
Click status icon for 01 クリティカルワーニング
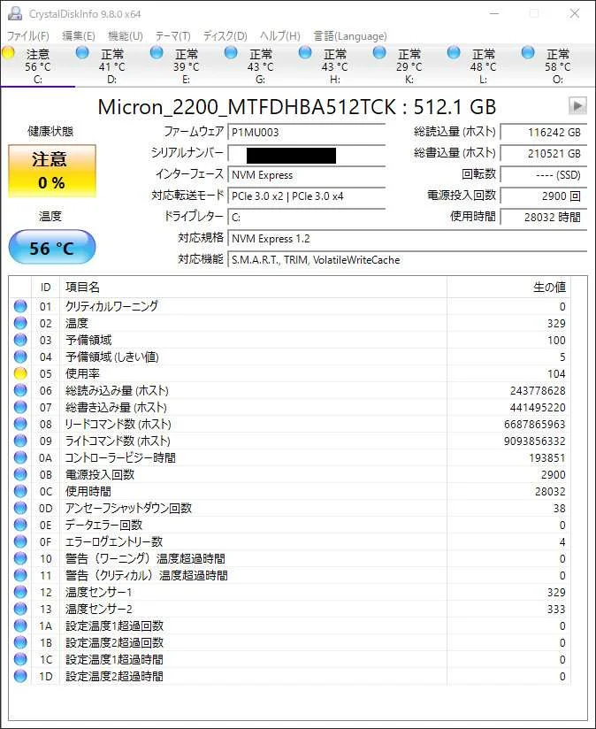pyautogui.click(x=20, y=306)
